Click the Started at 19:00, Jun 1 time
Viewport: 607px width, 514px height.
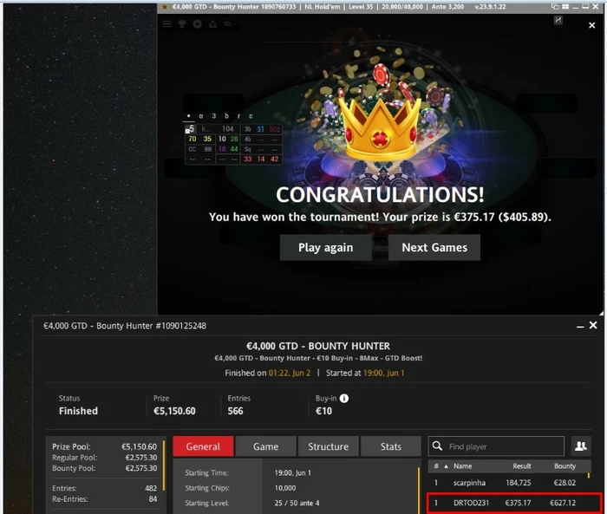[383, 373]
